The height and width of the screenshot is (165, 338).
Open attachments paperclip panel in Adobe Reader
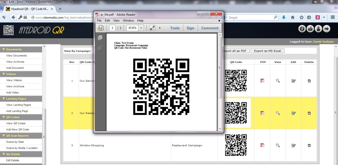pos(100,48)
